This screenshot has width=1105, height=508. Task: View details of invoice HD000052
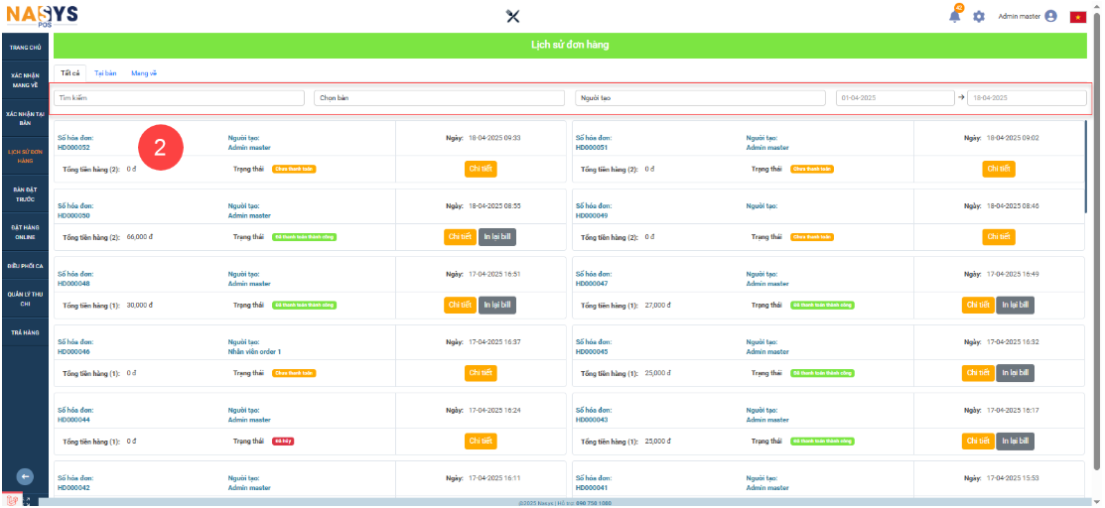coord(481,169)
